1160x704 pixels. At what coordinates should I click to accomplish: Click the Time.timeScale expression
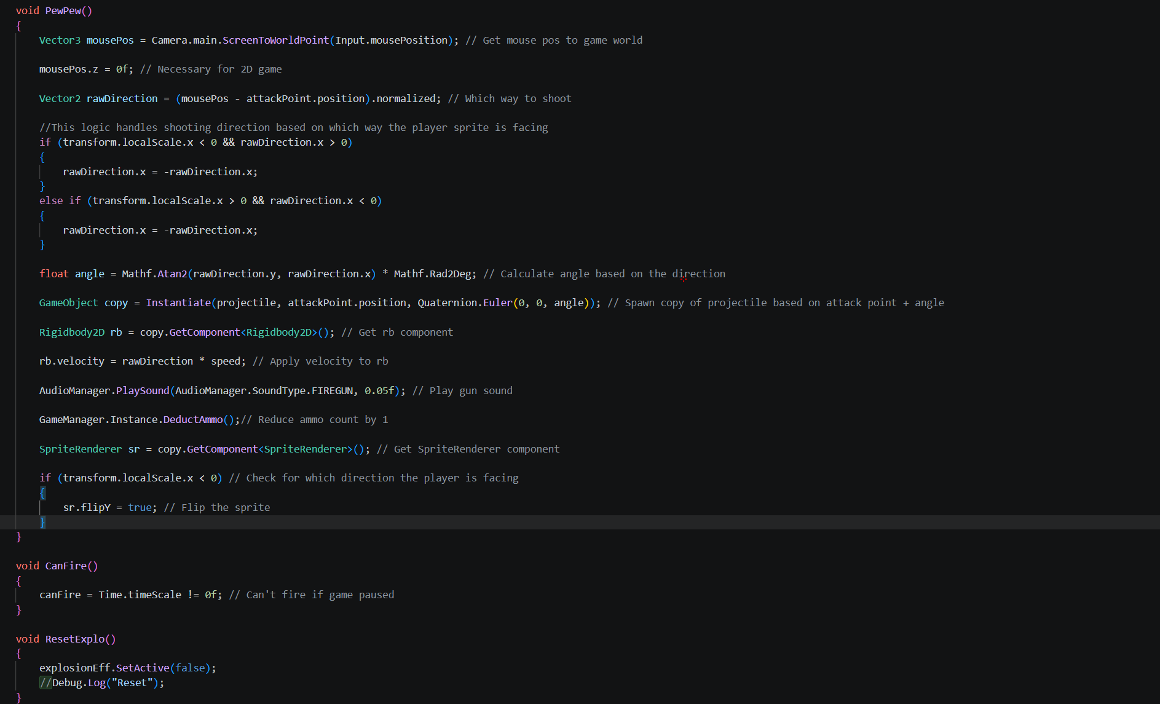pos(140,595)
